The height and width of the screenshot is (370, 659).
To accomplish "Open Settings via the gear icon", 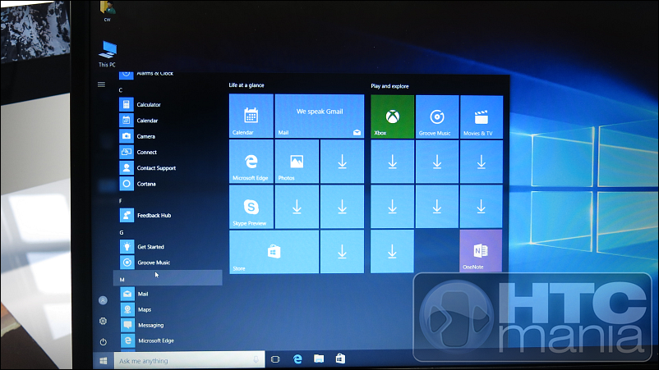I will point(103,322).
